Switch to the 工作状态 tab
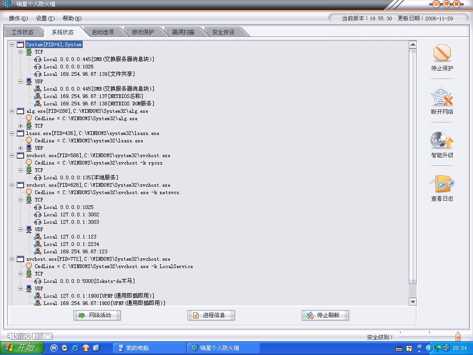Image resolution: width=473 pixels, height=355 pixels. [22, 32]
